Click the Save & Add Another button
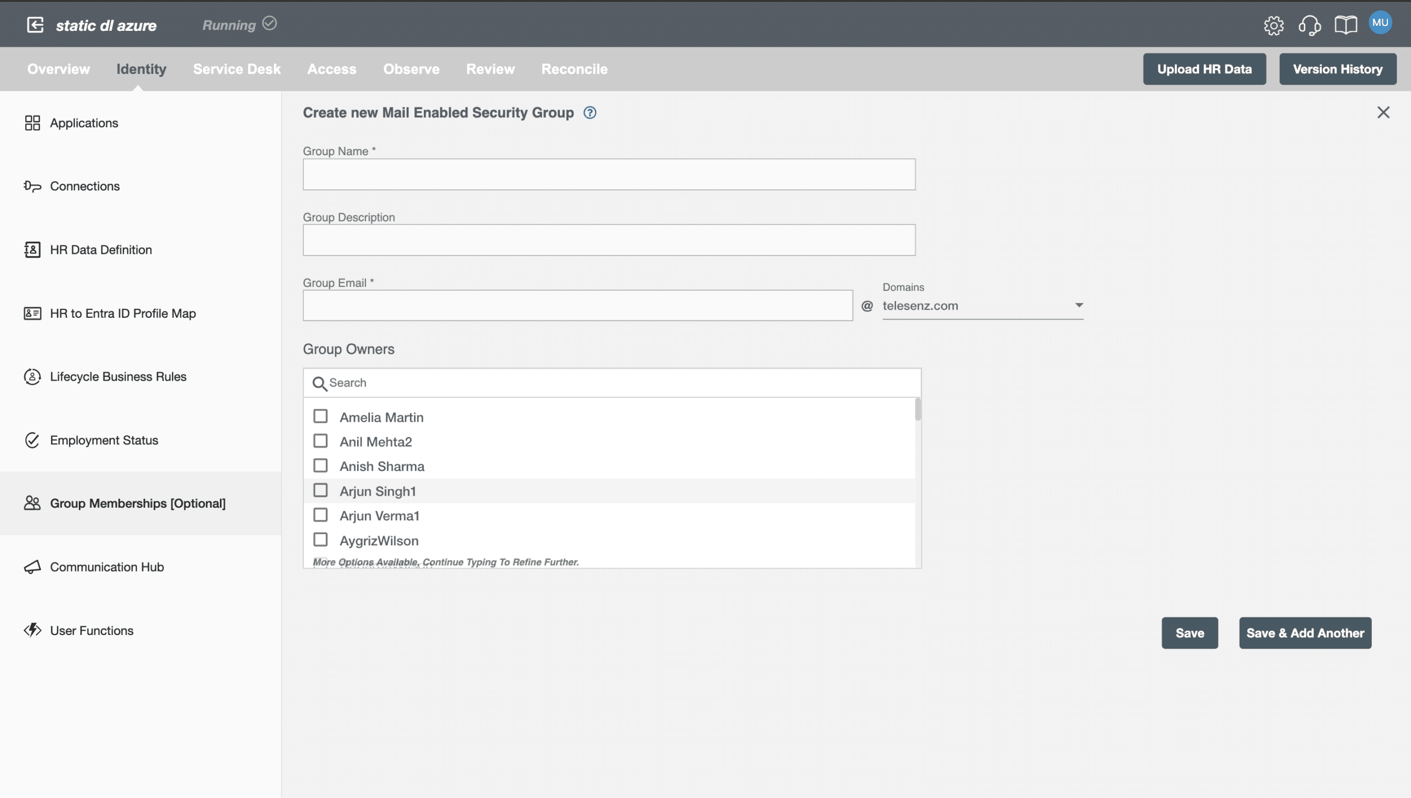1411x798 pixels. click(1305, 633)
